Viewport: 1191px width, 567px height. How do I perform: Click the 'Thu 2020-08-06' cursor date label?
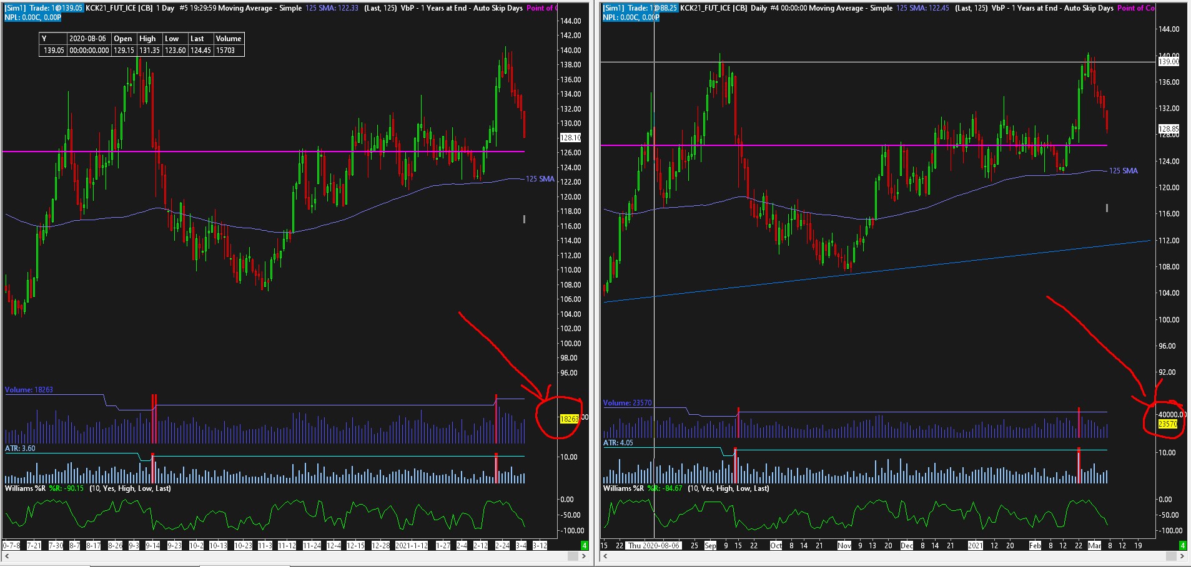[x=653, y=546]
